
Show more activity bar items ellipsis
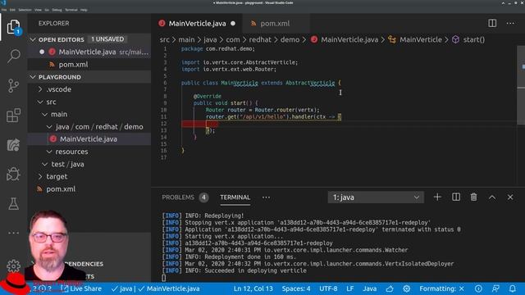pos(13,233)
